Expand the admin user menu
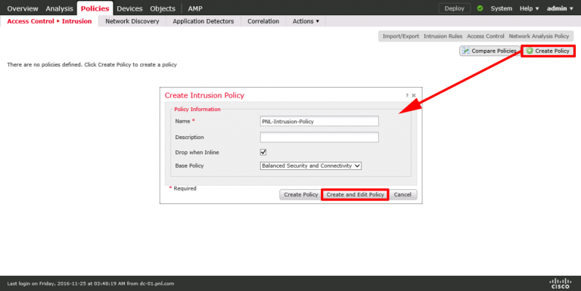The width and height of the screenshot is (581, 291). point(560,8)
